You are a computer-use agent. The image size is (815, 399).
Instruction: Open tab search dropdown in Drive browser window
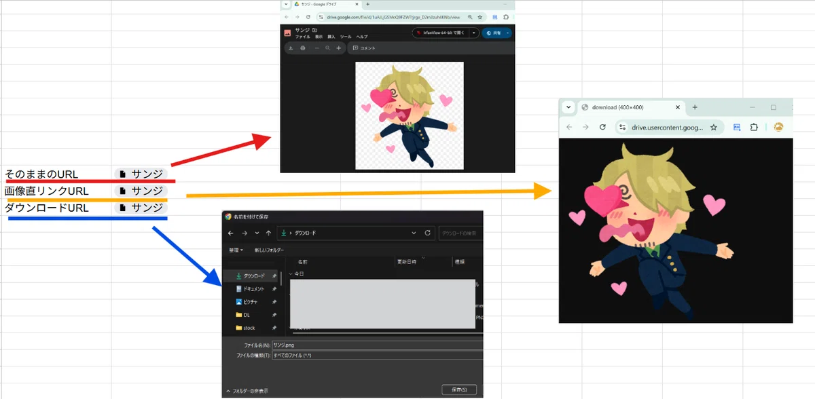287,4
